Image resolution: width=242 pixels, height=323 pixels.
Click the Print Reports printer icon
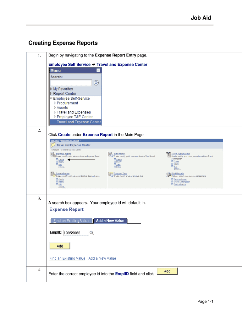tap(168, 174)
